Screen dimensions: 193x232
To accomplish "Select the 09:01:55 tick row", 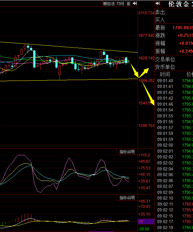I will click(x=174, y=116).
